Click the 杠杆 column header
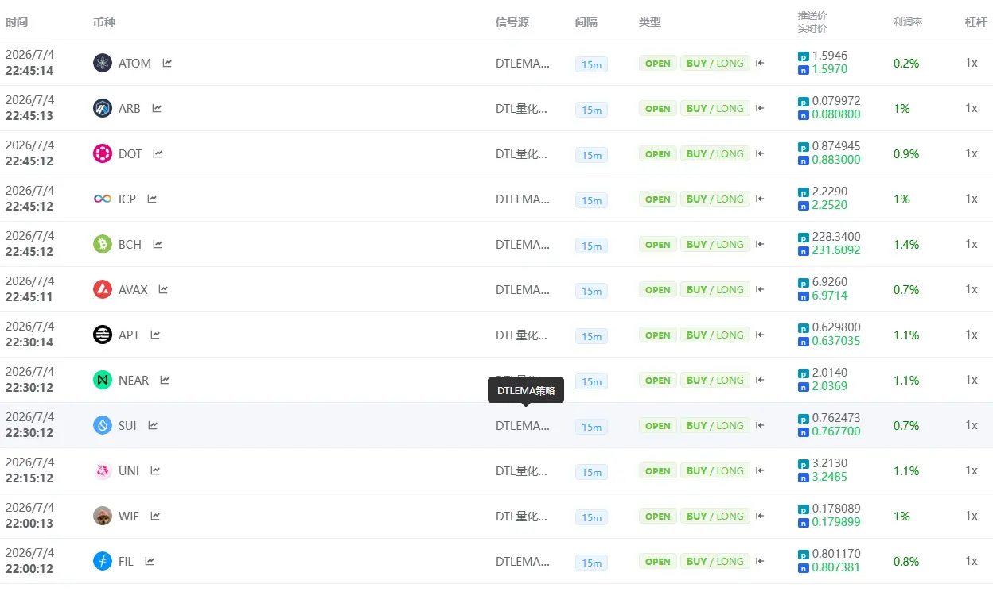 coord(975,22)
